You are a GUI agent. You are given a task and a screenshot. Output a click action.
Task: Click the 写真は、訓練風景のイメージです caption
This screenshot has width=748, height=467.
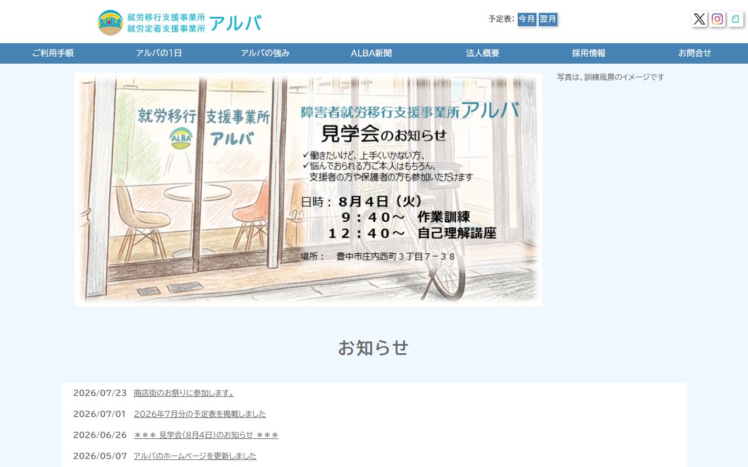pos(611,77)
